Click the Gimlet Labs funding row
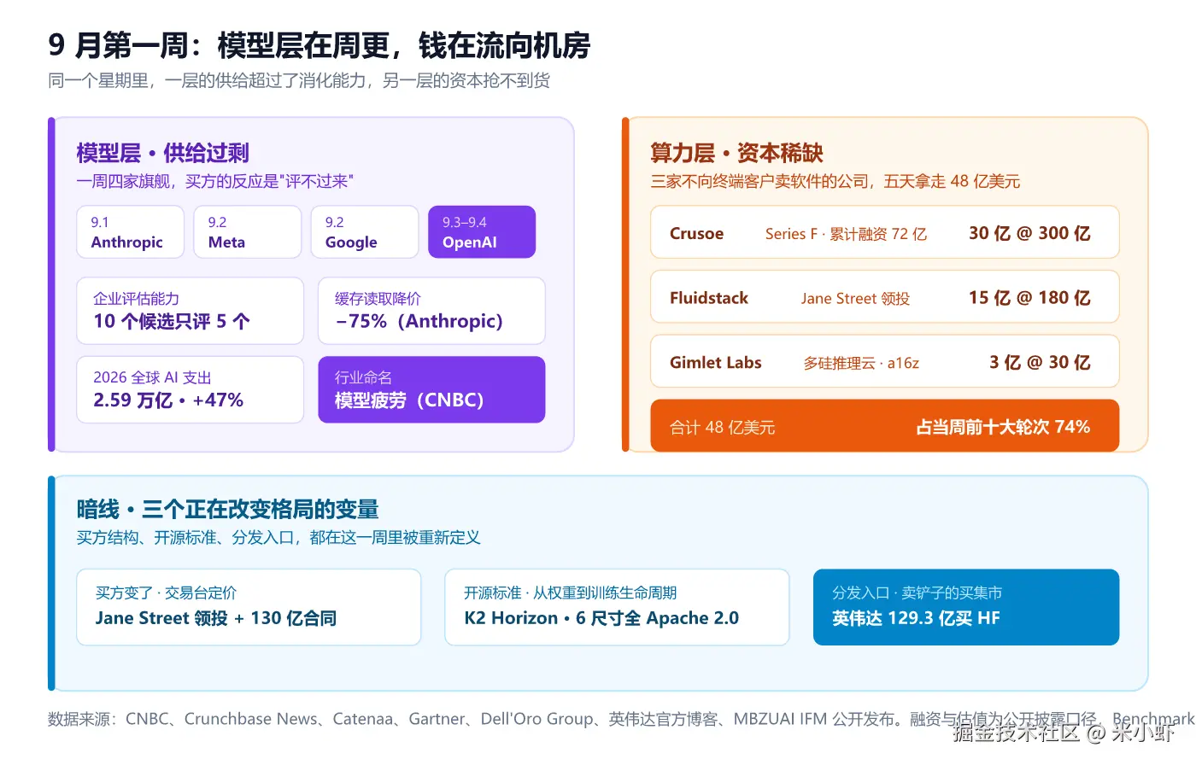This screenshot has height=765, width=1196. coord(885,362)
